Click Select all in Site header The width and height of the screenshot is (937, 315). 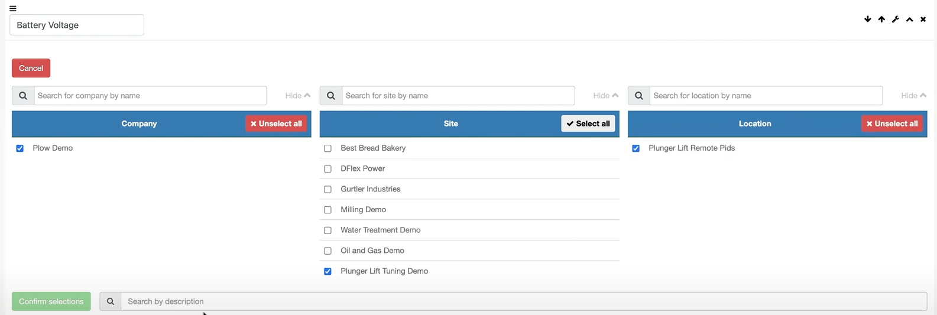pos(588,124)
